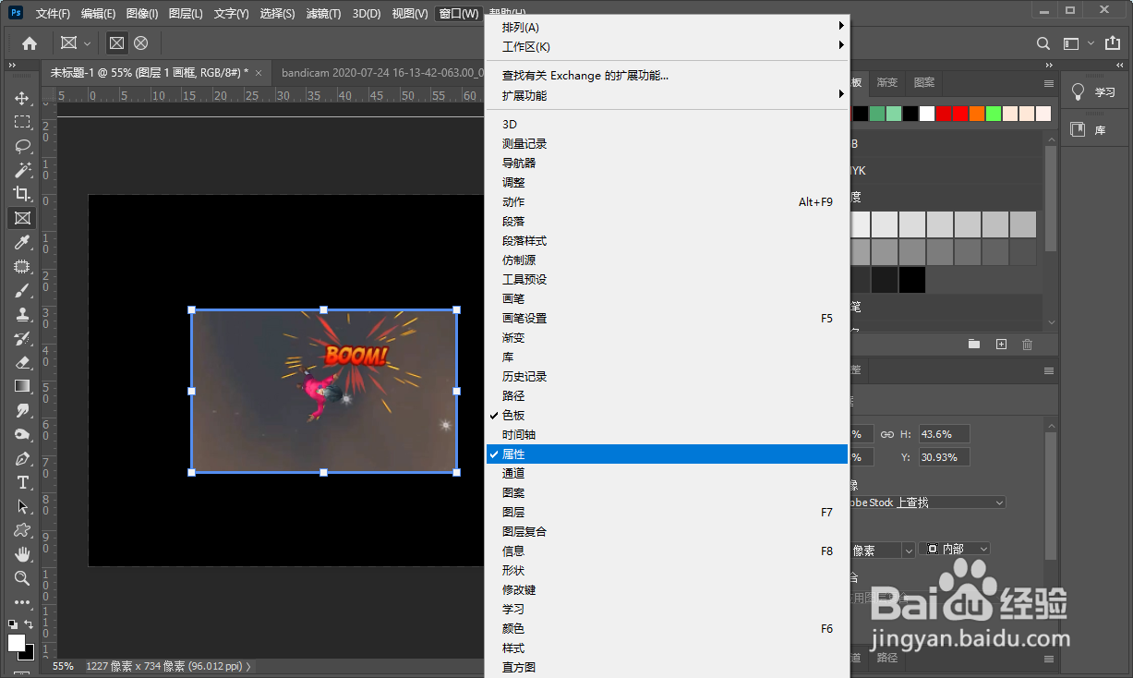Choose rectangular frame shape in options bar
1133x678 pixels.
(116, 43)
